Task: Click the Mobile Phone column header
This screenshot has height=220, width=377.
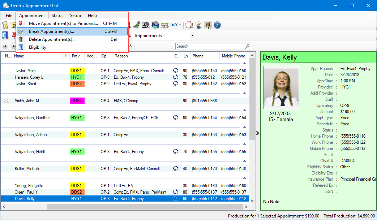Action: click(x=233, y=56)
